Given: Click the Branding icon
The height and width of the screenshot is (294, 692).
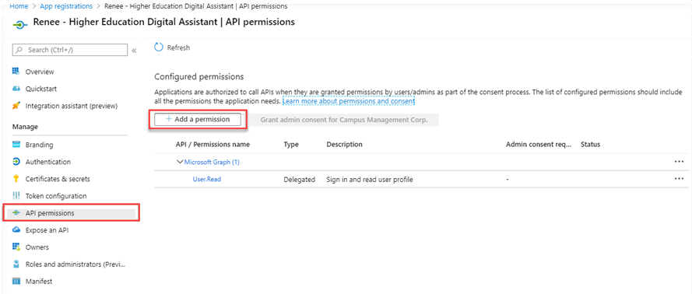Looking at the screenshot, I should 16,145.
